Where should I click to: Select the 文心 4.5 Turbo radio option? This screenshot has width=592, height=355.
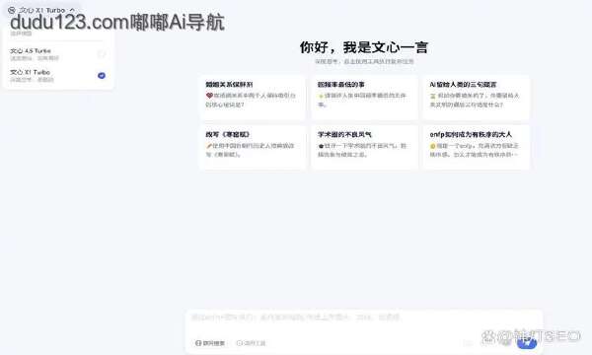(x=102, y=54)
